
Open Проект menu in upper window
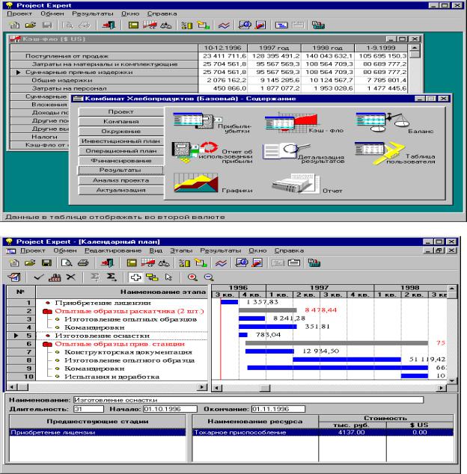click(x=19, y=13)
